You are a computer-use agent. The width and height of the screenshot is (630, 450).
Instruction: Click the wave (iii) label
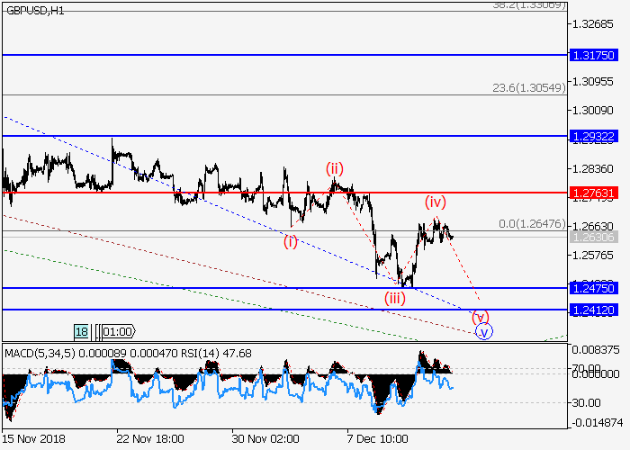(394, 298)
